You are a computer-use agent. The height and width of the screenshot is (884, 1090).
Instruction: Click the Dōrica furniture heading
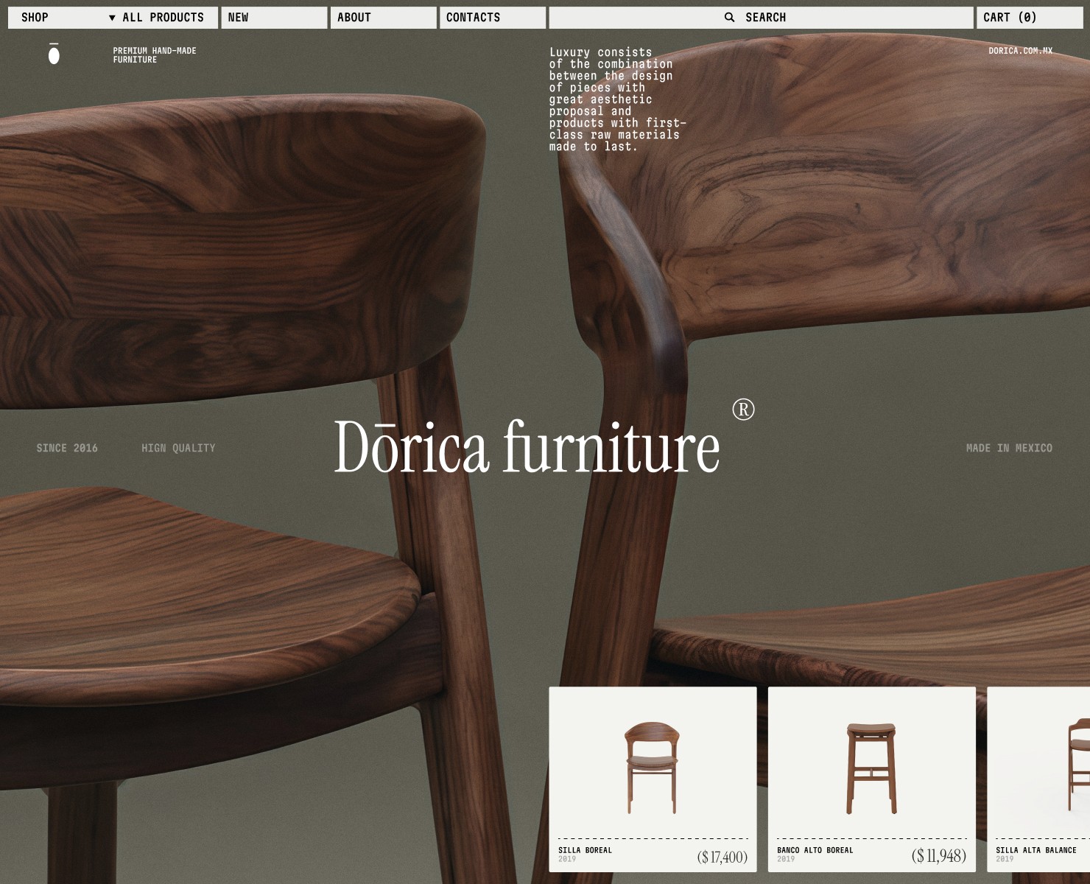click(527, 447)
